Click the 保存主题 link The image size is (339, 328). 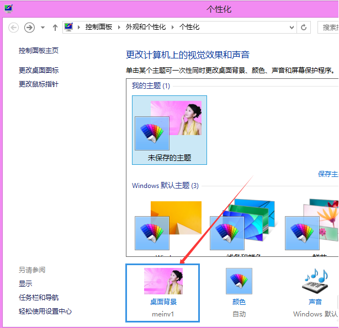click(328, 174)
